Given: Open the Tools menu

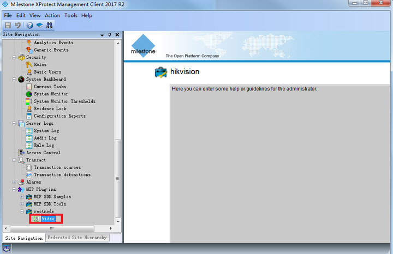Looking at the screenshot, I should point(71,15).
